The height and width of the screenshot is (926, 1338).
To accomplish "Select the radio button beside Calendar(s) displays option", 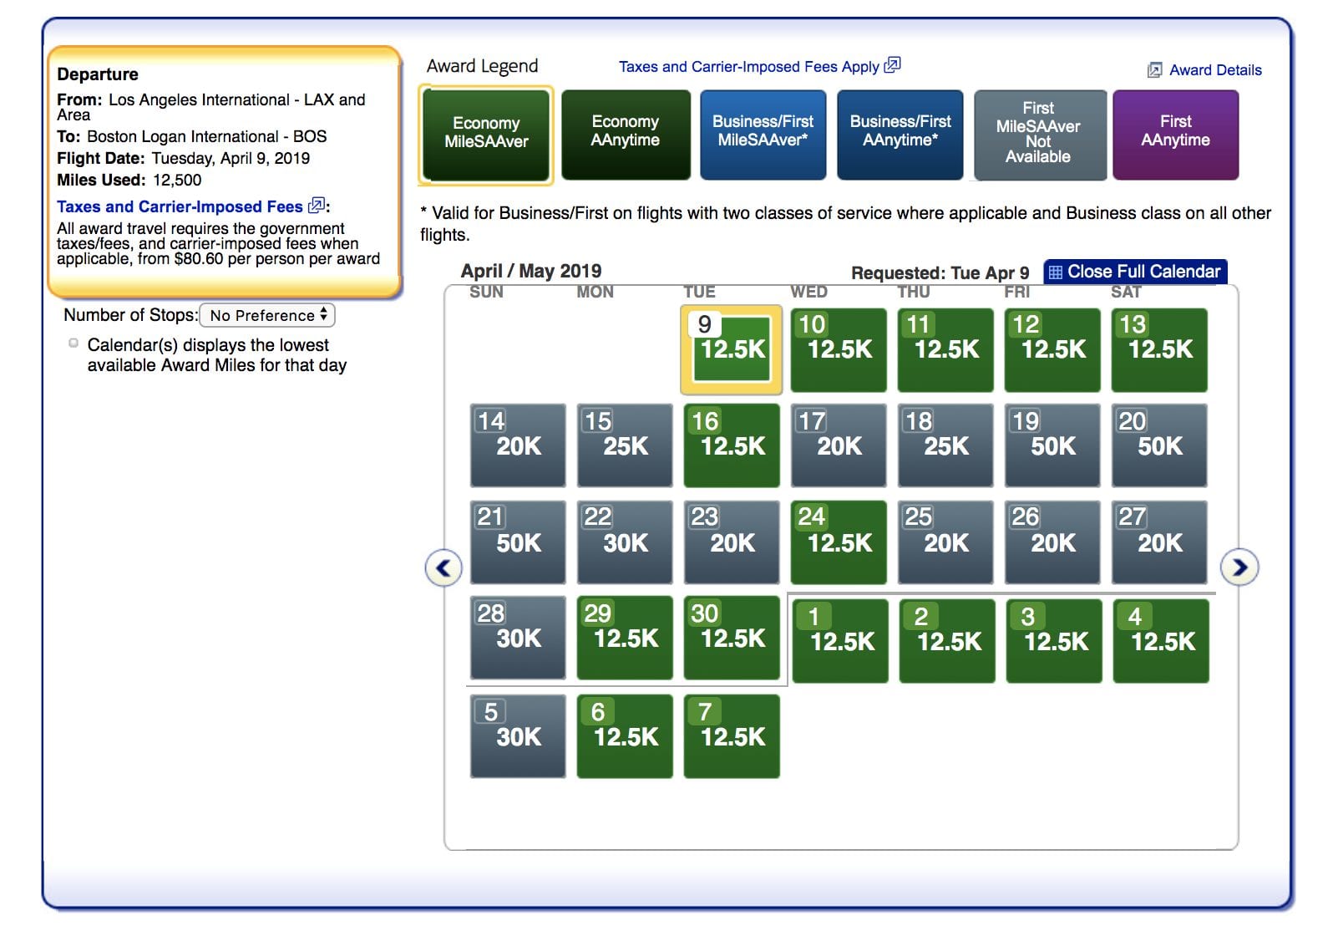I will tap(72, 342).
